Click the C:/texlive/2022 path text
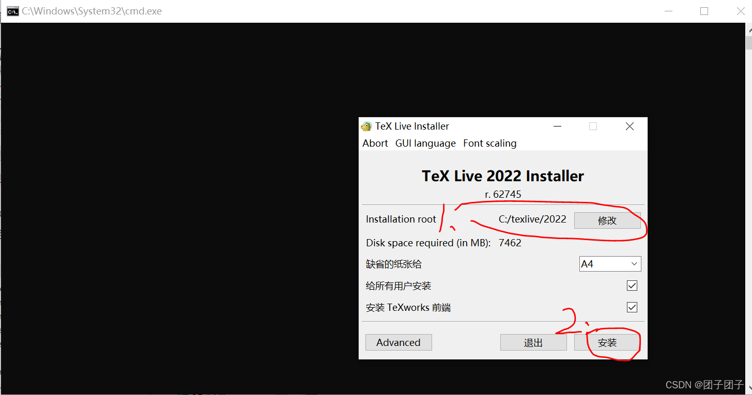This screenshot has height=395, width=752. click(x=532, y=219)
